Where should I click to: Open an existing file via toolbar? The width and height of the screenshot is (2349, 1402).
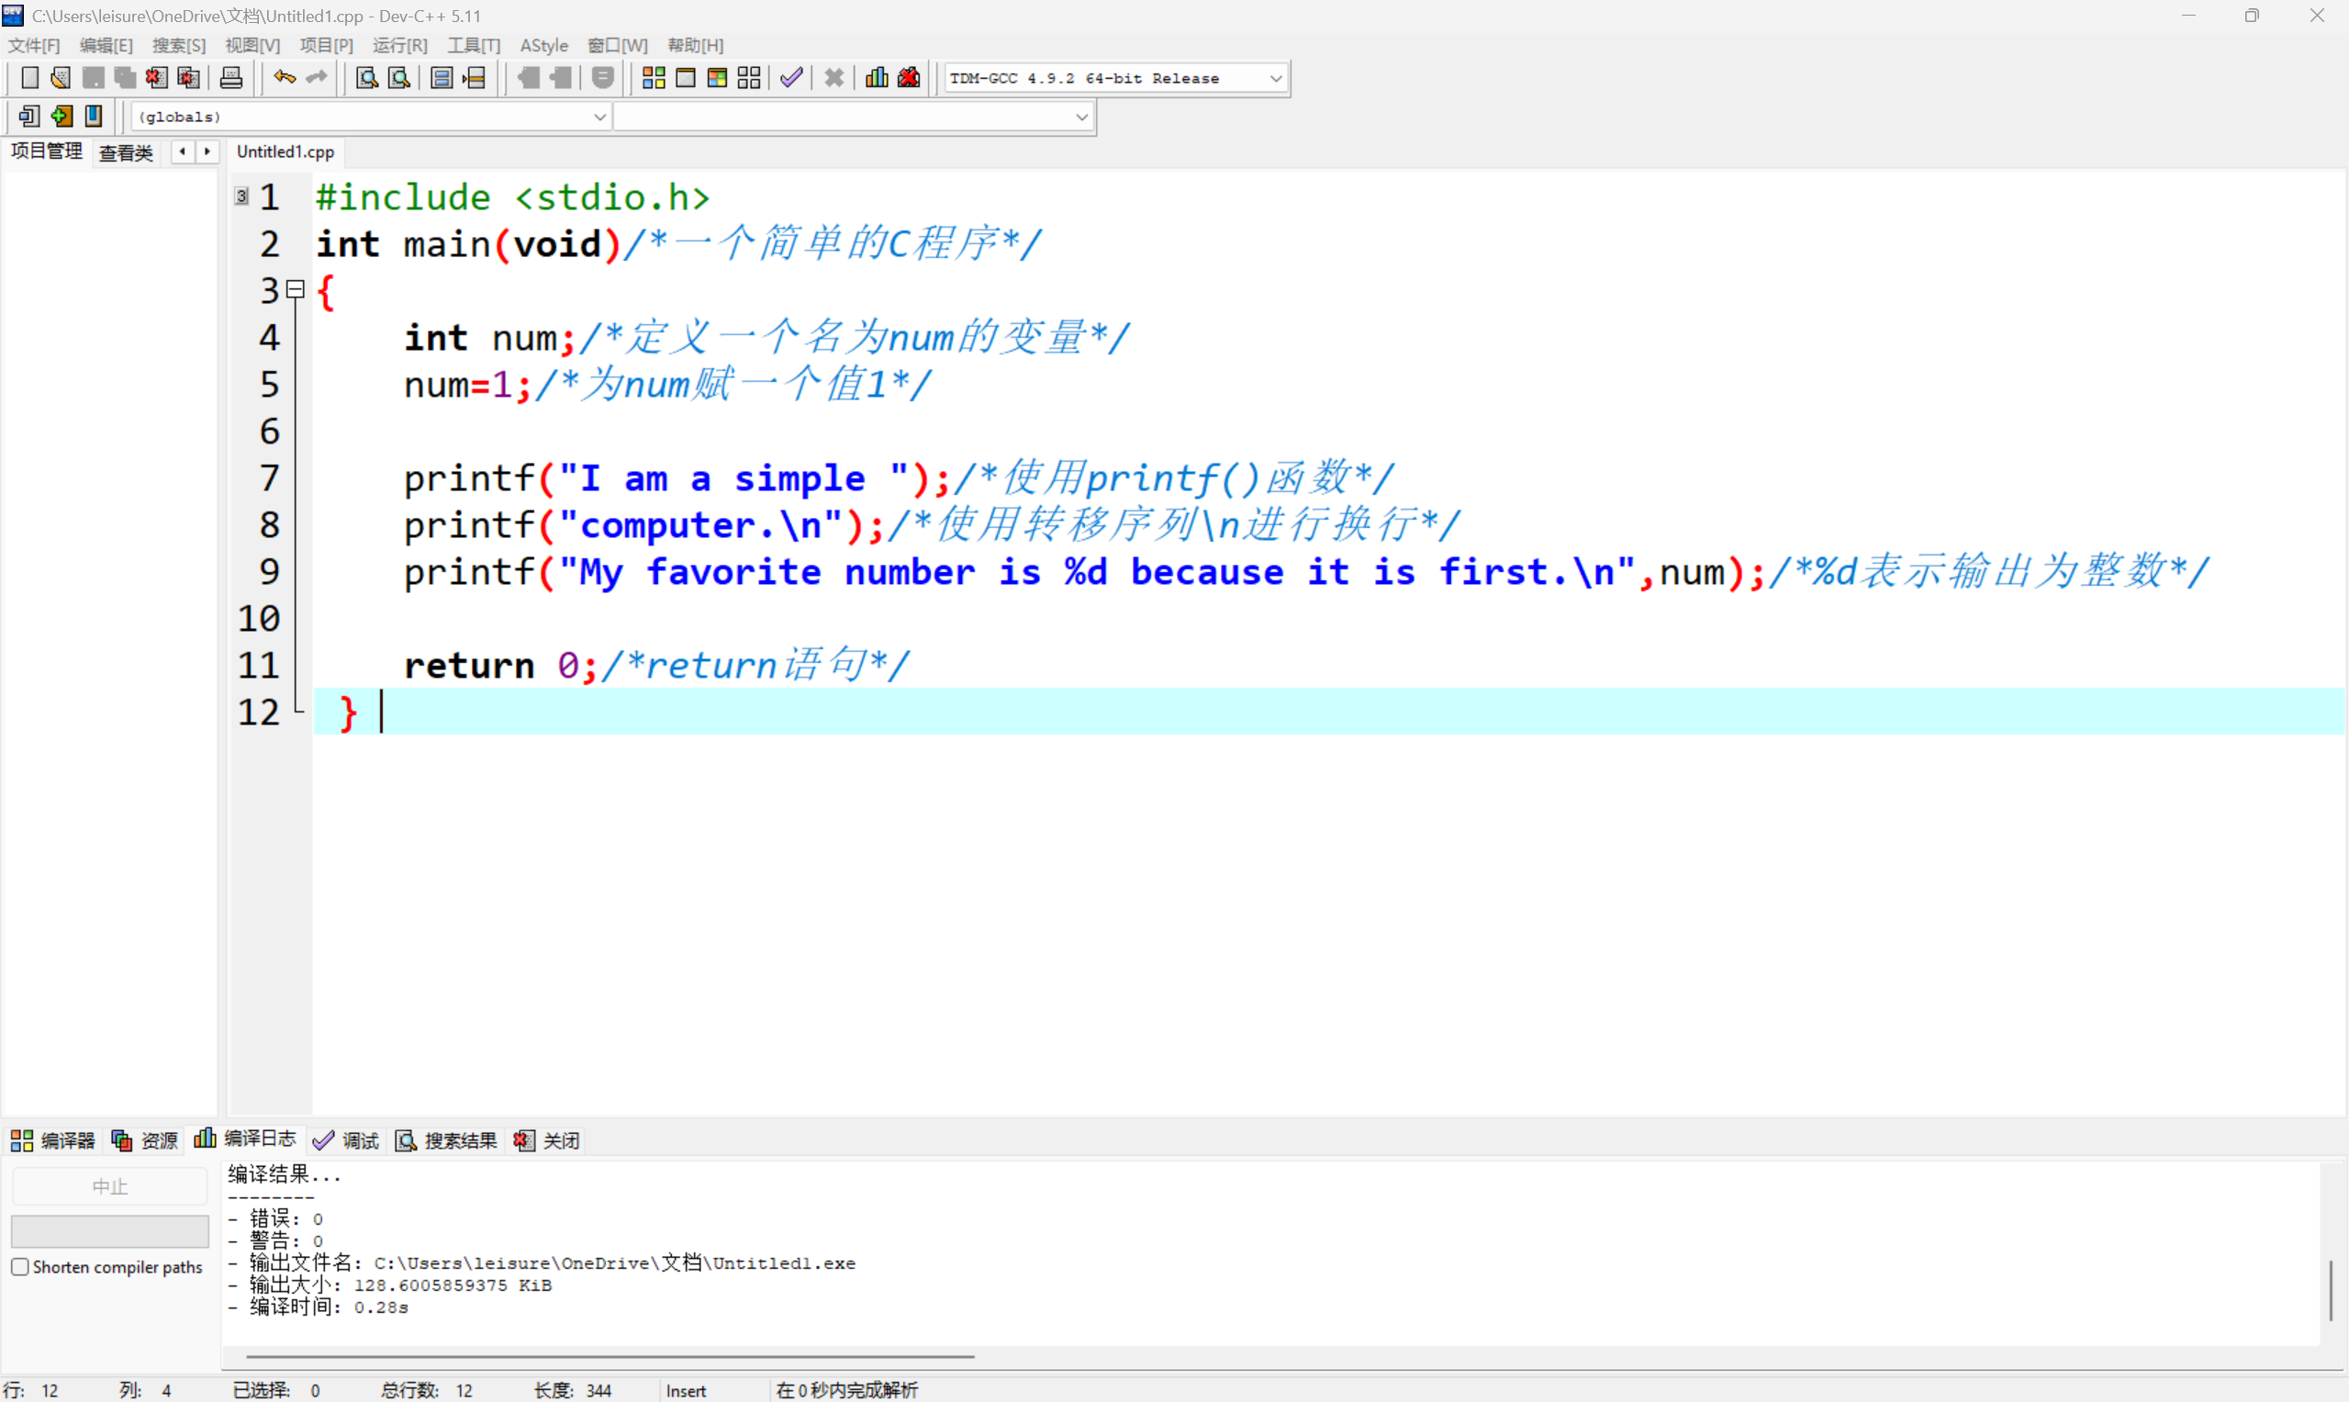point(60,77)
